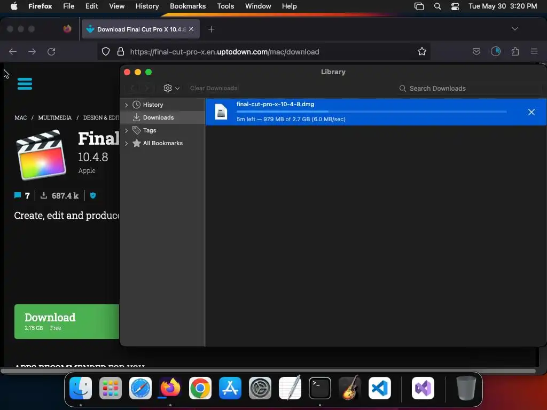Open the File menu
The image size is (547, 410).
[x=69, y=6]
